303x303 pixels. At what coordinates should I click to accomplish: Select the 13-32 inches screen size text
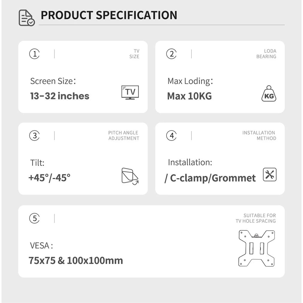(x=60, y=96)
